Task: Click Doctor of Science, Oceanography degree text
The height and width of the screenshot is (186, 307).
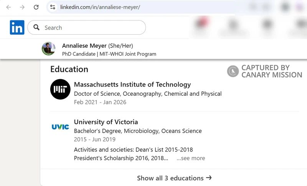Action: click(148, 94)
